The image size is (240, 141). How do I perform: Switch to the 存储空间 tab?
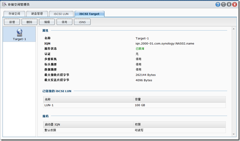coord(14,14)
